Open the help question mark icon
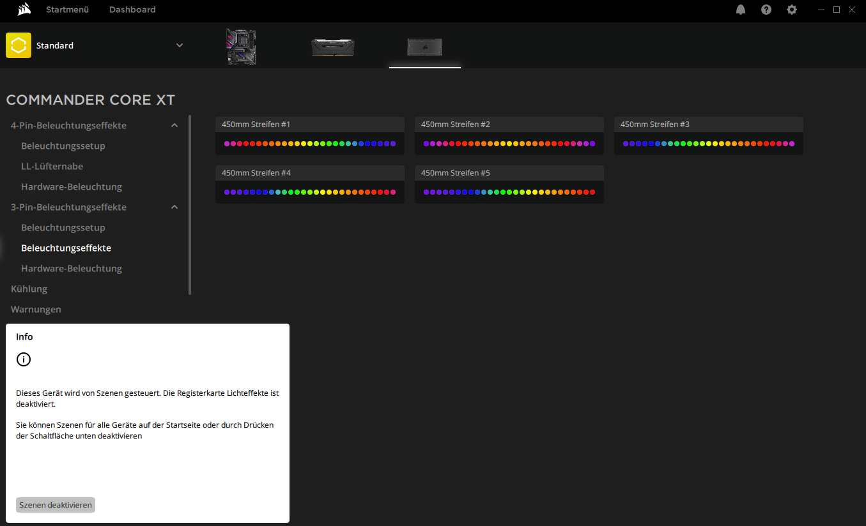 (x=766, y=10)
